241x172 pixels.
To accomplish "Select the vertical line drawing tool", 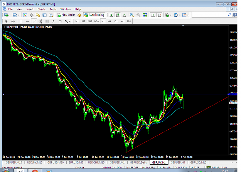I will pyautogui.click(x=21, y=21).
